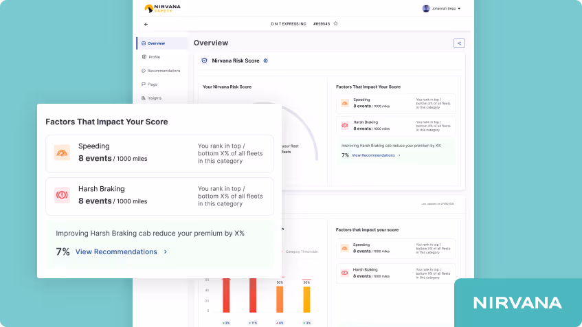
Task: Open Recommendations in the sidebar
Action: pyautogui.click(x=162, y=71)
